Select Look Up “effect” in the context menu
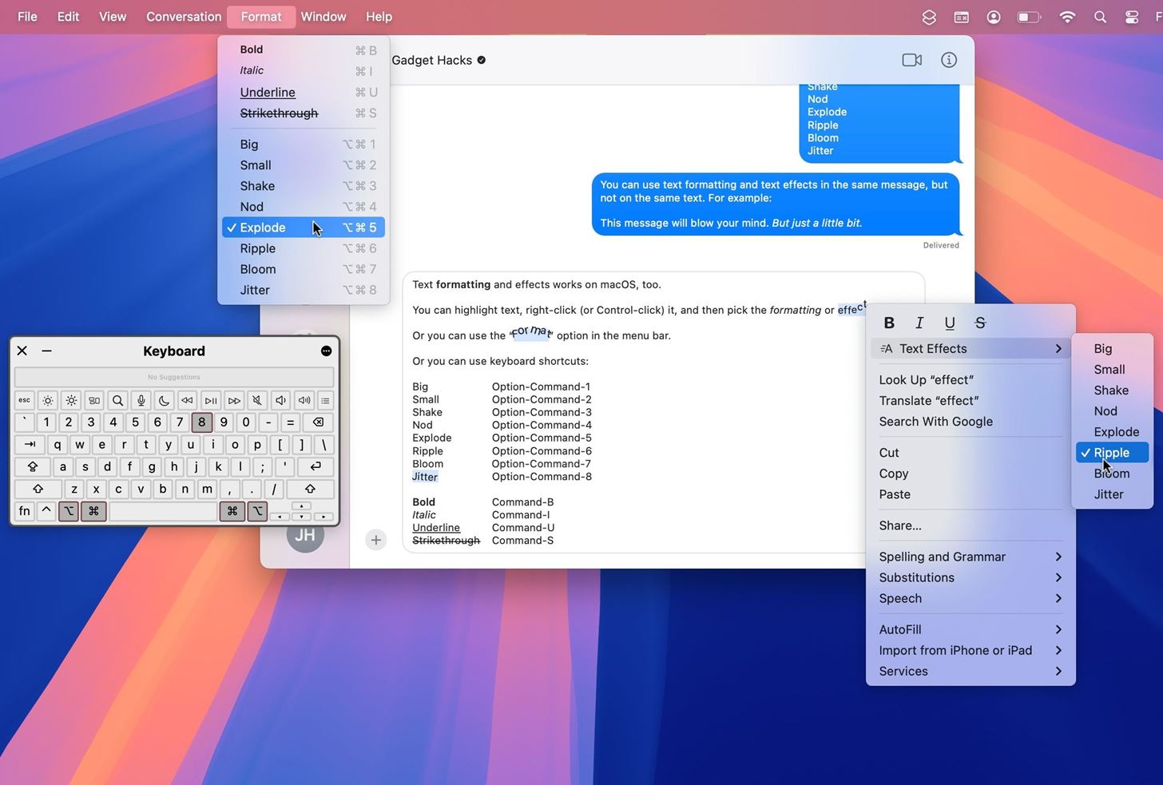The image size is (1163, 785). coord(970,380)
